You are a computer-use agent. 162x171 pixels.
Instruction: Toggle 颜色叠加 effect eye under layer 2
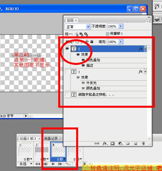(x=83, y=60)
